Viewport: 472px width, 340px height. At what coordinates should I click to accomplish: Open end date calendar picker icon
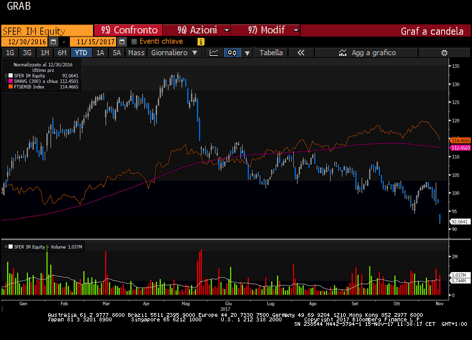click(121, 42)
